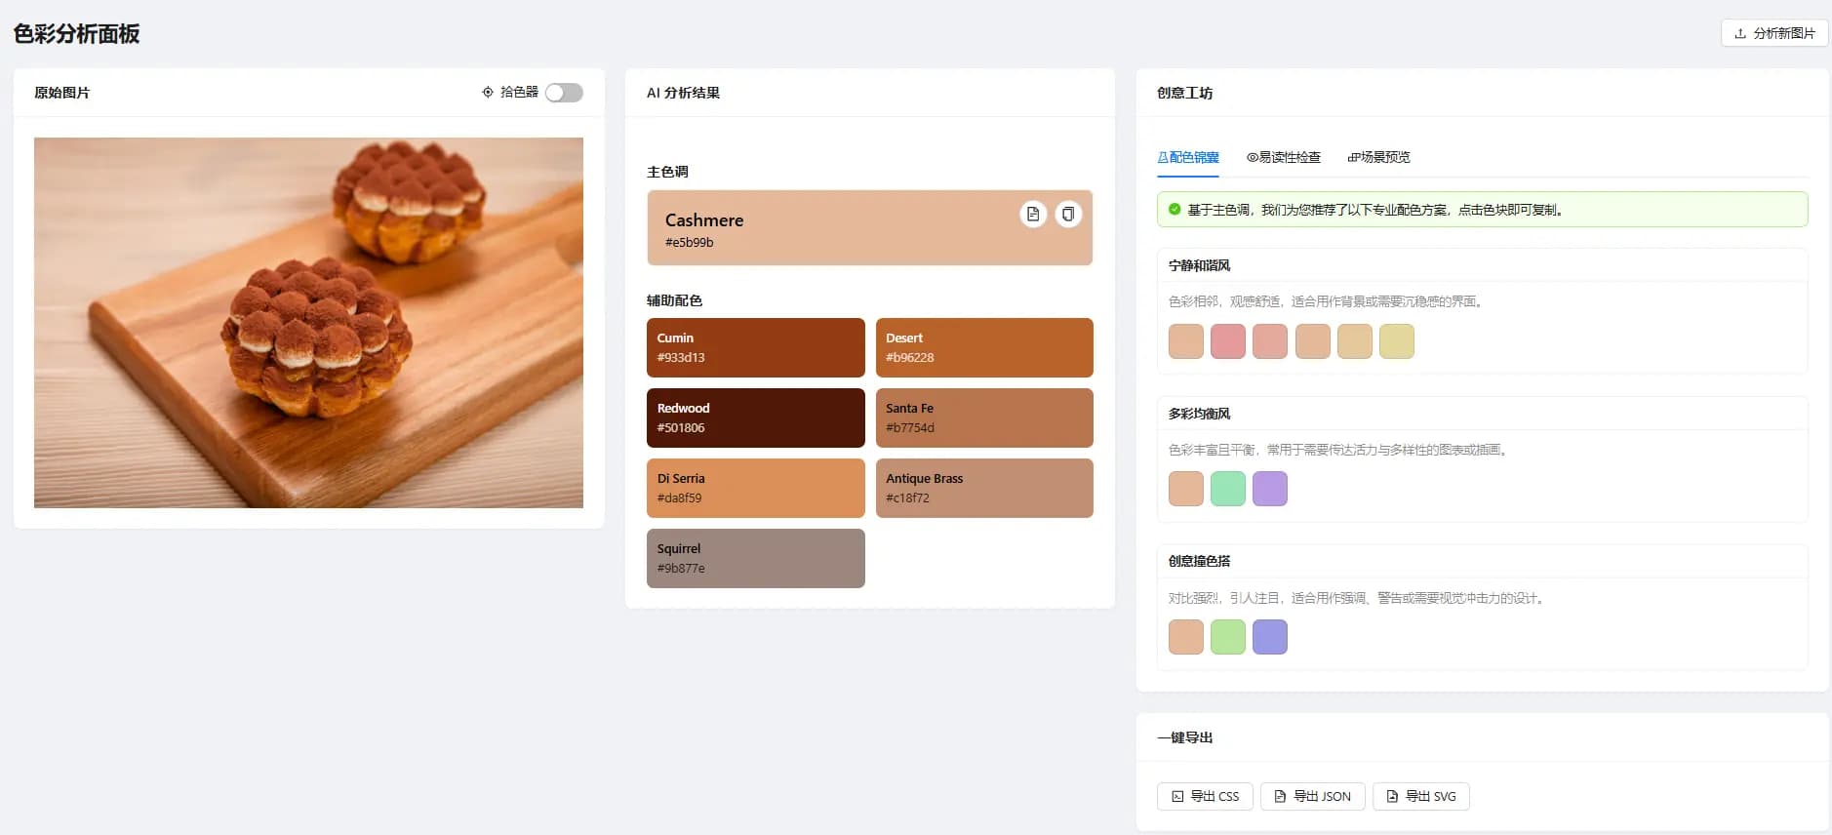Viewport: 1832px width, 835px height.
Task: Click the 多彩均衡风 scheme title
Action: click(x=1199, y=414)
